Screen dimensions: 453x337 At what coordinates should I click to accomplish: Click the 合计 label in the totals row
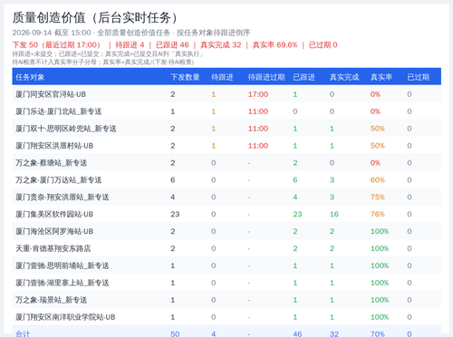[x=23, y=334]
